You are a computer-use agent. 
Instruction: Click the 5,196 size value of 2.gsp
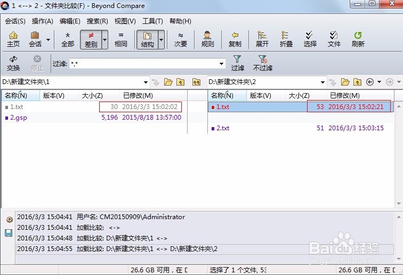coord(109,118)
